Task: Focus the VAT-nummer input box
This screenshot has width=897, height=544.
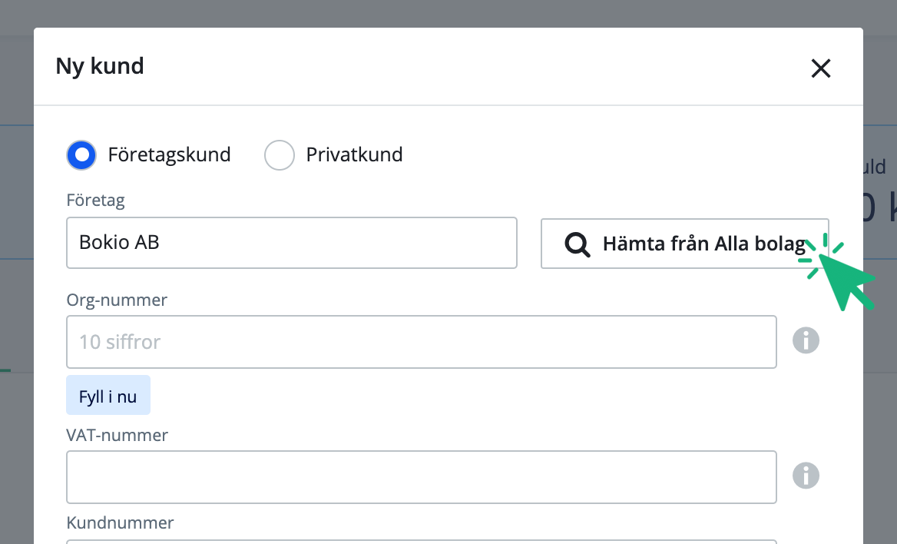Action: [x=421, y=476]
